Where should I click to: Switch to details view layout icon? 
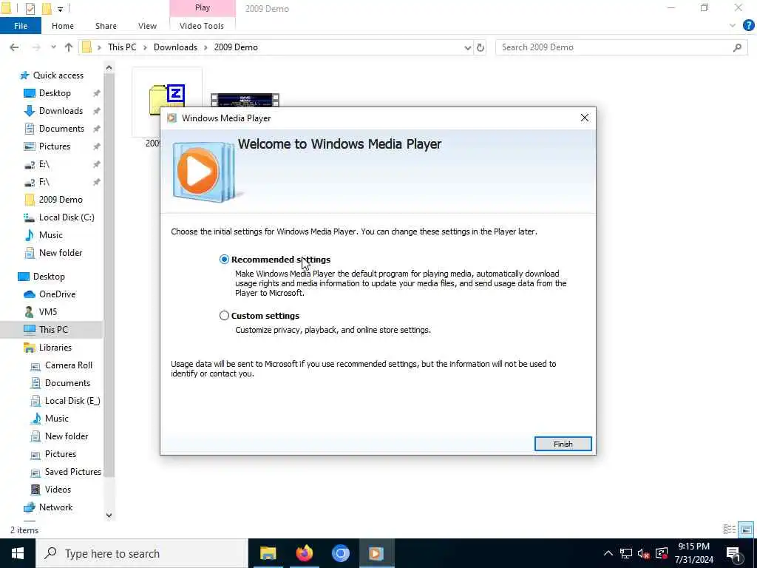point(730,530)
